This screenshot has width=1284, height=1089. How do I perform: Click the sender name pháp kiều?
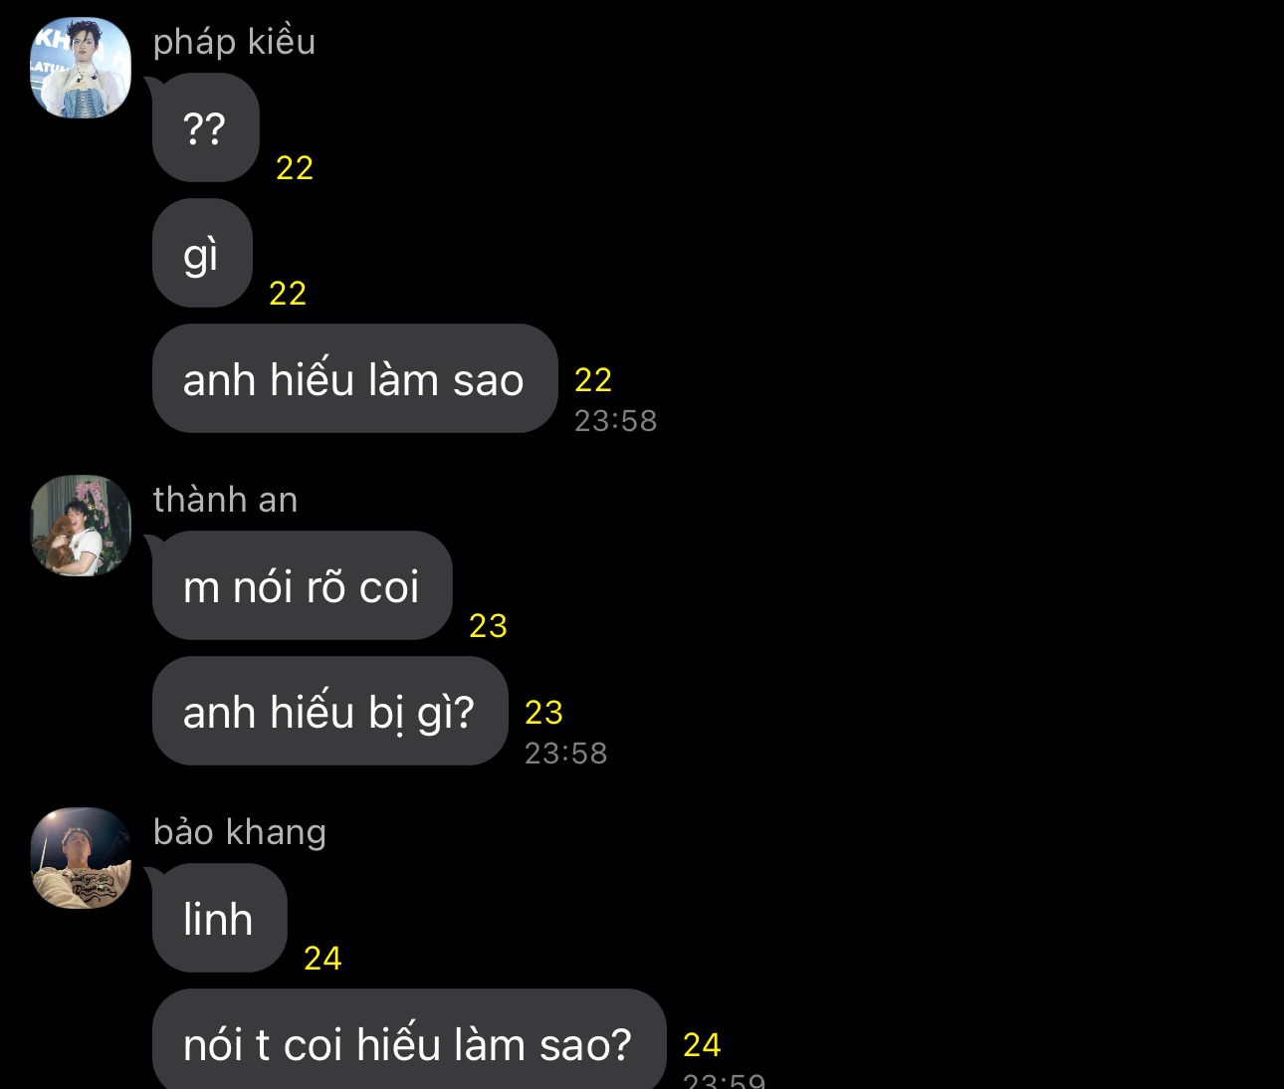click(x=234, y=42)
